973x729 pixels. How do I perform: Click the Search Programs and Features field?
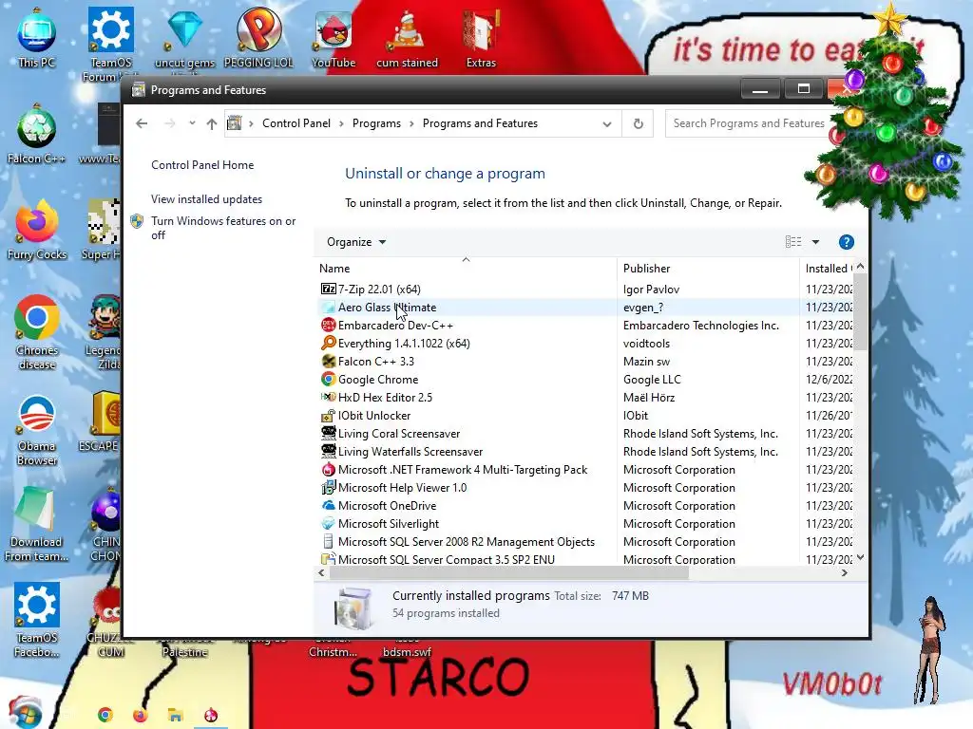coord(750,123)
